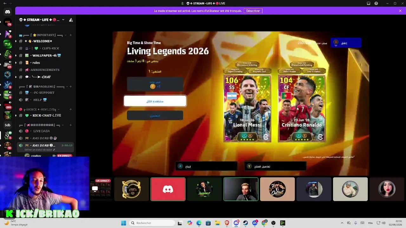
Task: Open the rules channel
Action: [x=45, y=63]
